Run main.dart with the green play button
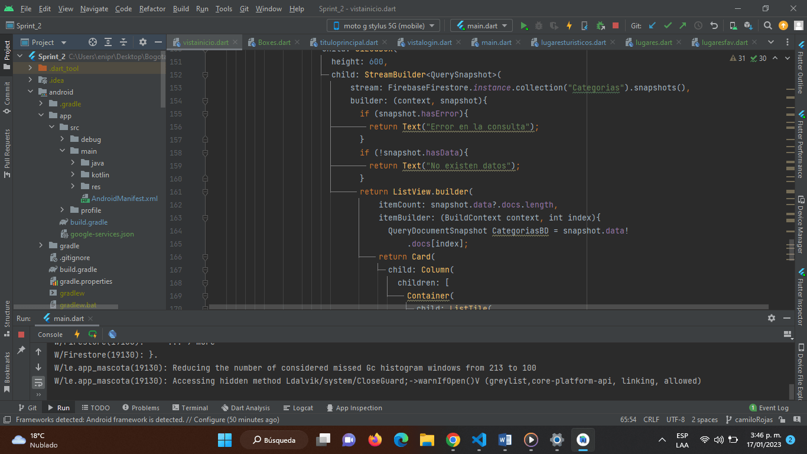 [523, 25]
